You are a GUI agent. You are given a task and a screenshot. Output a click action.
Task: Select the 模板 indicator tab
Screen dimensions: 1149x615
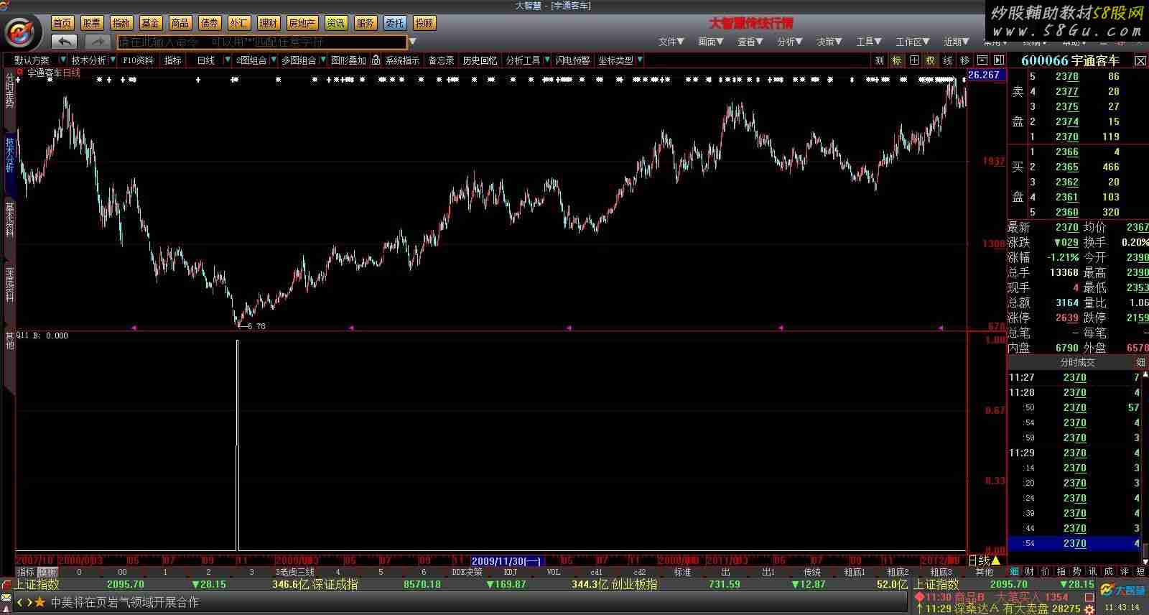(x=47, y=572)
